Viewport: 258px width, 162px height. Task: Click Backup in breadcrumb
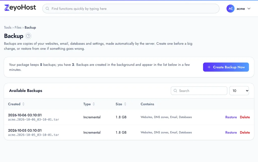[30, 27]
